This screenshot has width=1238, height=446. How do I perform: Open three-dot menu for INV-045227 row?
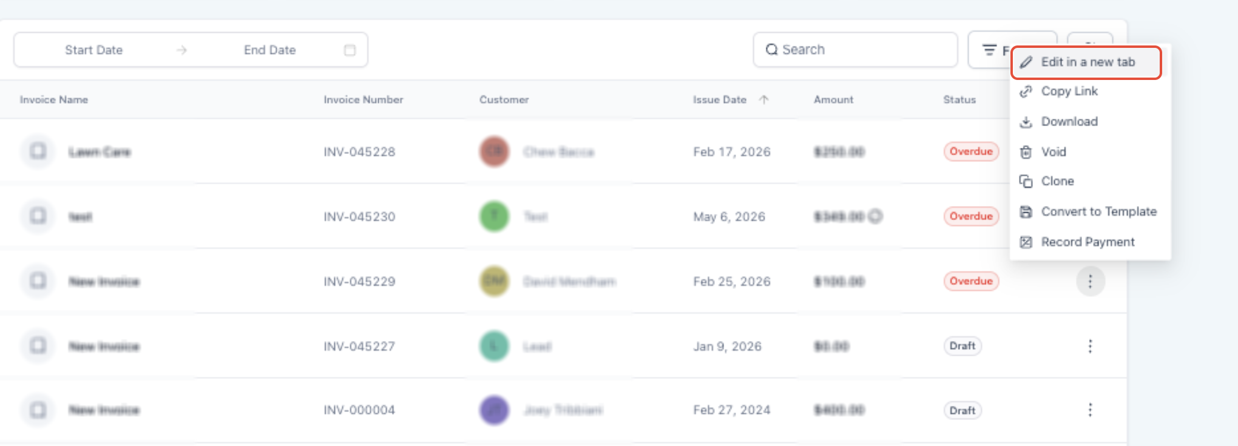pyautogui.click(x=1090, y=346)
